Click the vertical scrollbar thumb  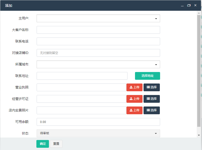point(199,71)
